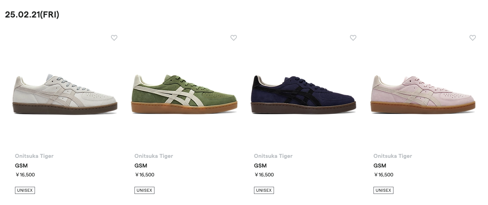
Task: Favorite the green GSM sneaker with heart icon
Action: tap(234, 37)
